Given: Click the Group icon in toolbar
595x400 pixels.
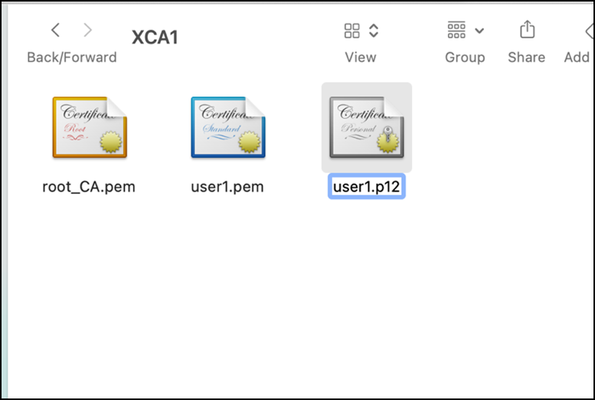Looking at the screenshot, I should coord(456,31).
